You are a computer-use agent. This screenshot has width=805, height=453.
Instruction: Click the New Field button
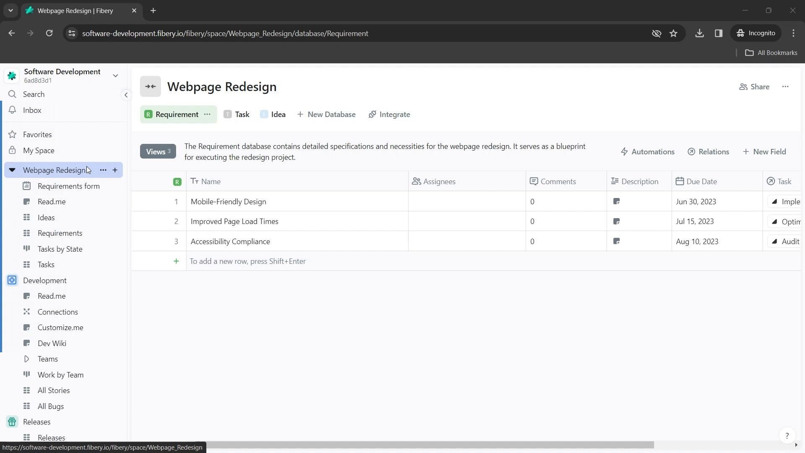point(764,152)
